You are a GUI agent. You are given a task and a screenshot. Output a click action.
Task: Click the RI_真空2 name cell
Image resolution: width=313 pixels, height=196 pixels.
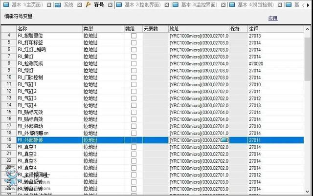coord(49,154)
